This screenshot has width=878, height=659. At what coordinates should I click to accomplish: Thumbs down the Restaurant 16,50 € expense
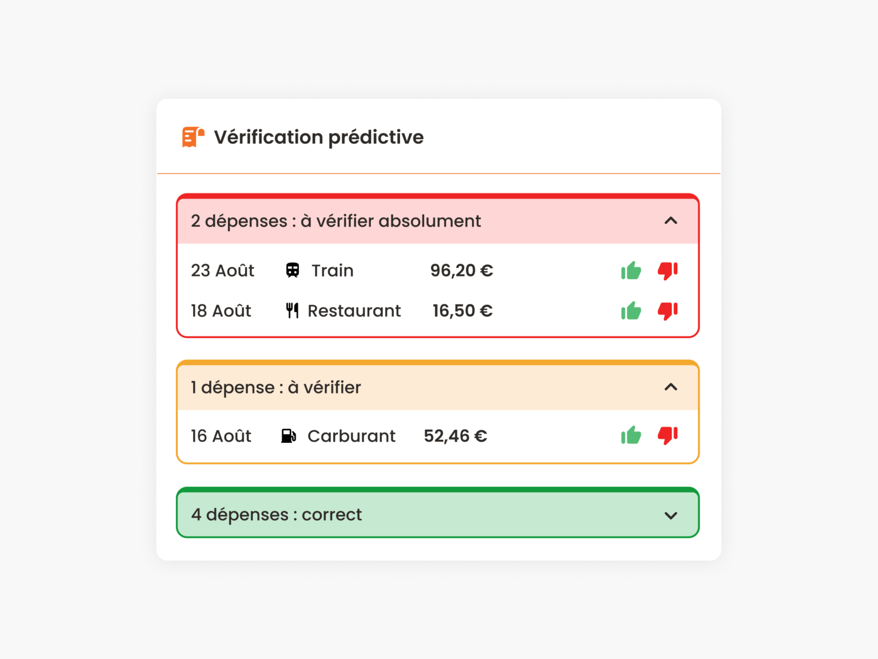(667, 311)
